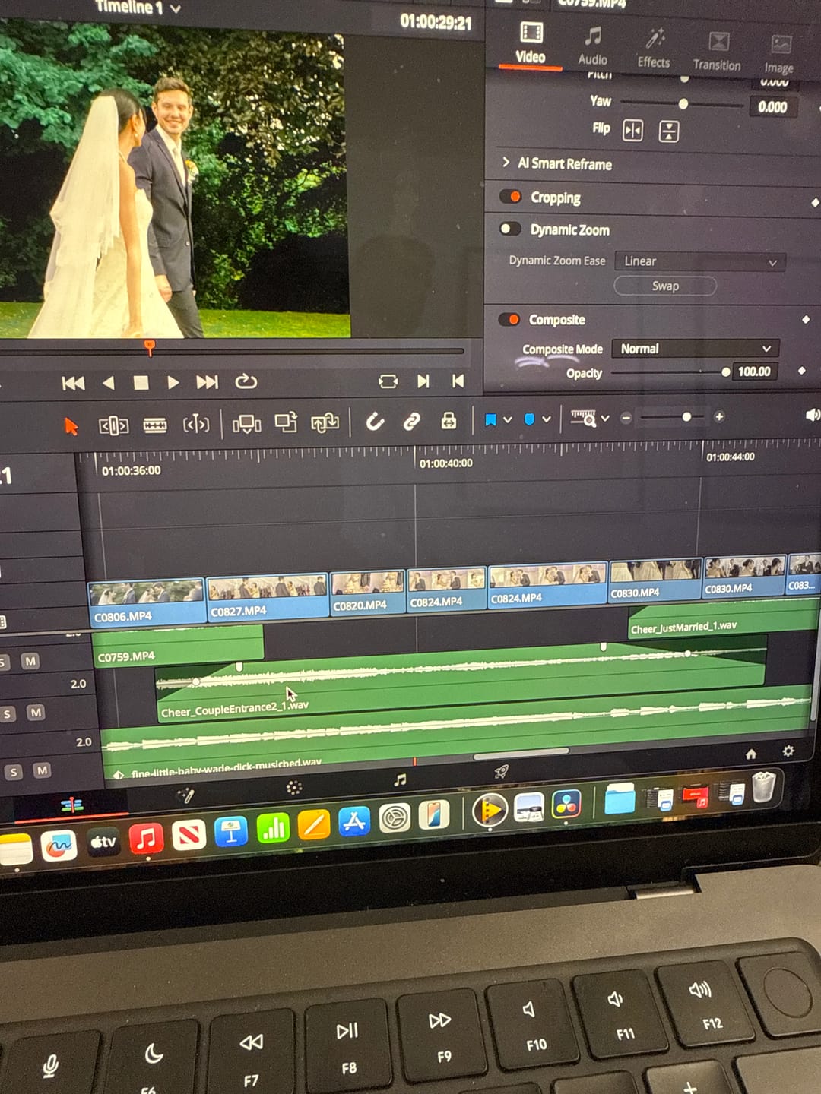The width and height of the screenshot is (821, 1094).
Task: Click the DaVinci Resolve Dock icon
Action: point(567,805)
